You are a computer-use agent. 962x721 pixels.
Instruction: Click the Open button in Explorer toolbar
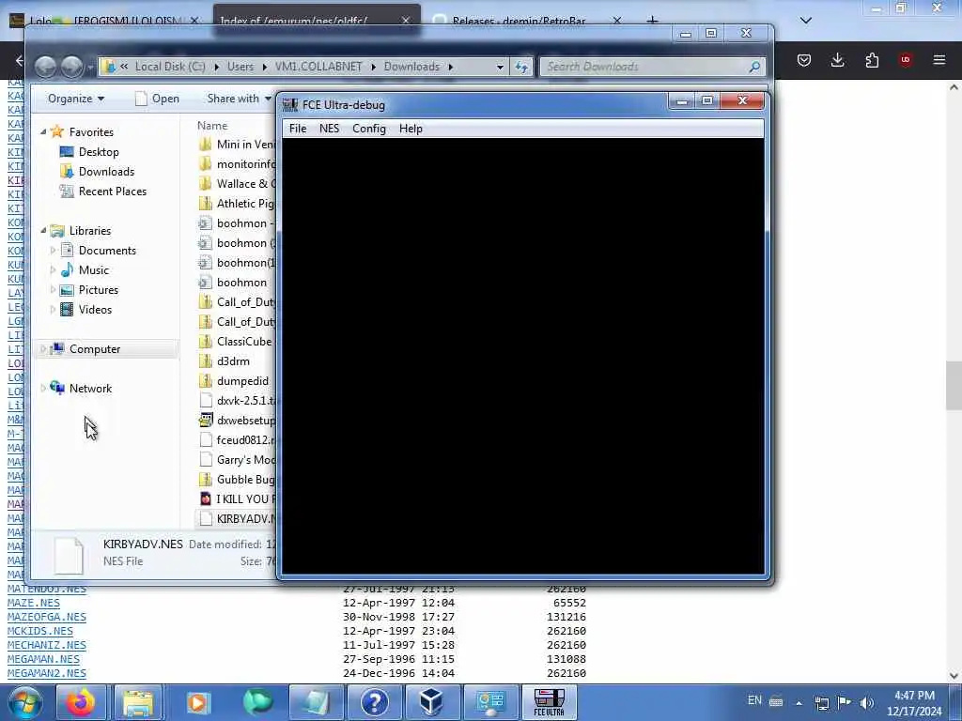pyautogui.click(x=157, y=99)
